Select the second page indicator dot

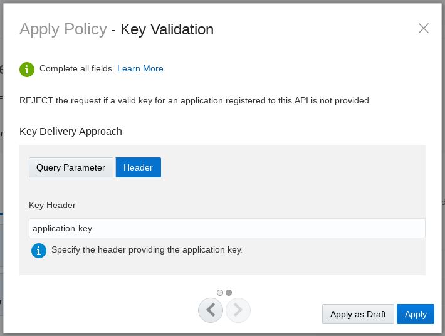229,293
